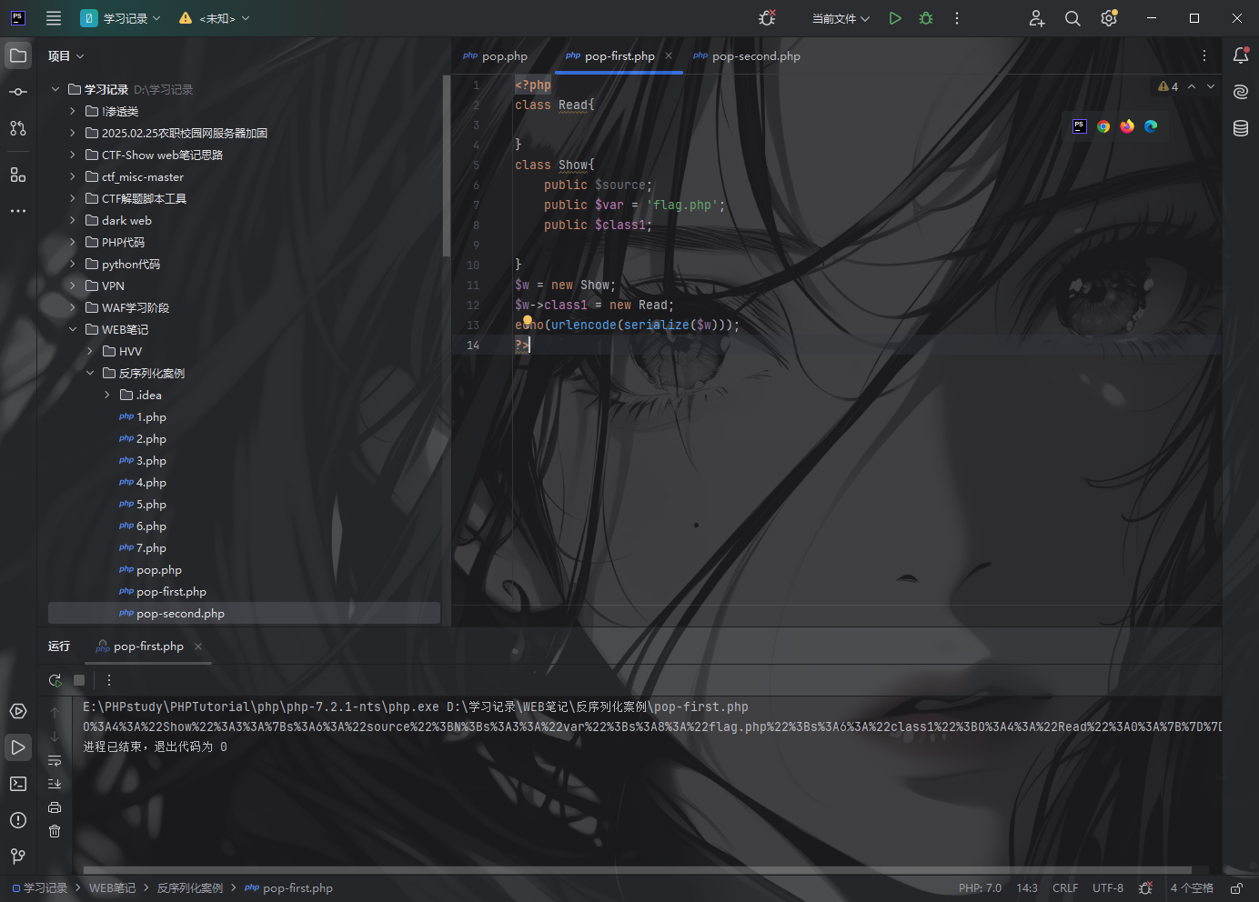Viewport: 1259px width, 902px height.
Task: Open preview in Chrome browser
Action: (1103, 126)
